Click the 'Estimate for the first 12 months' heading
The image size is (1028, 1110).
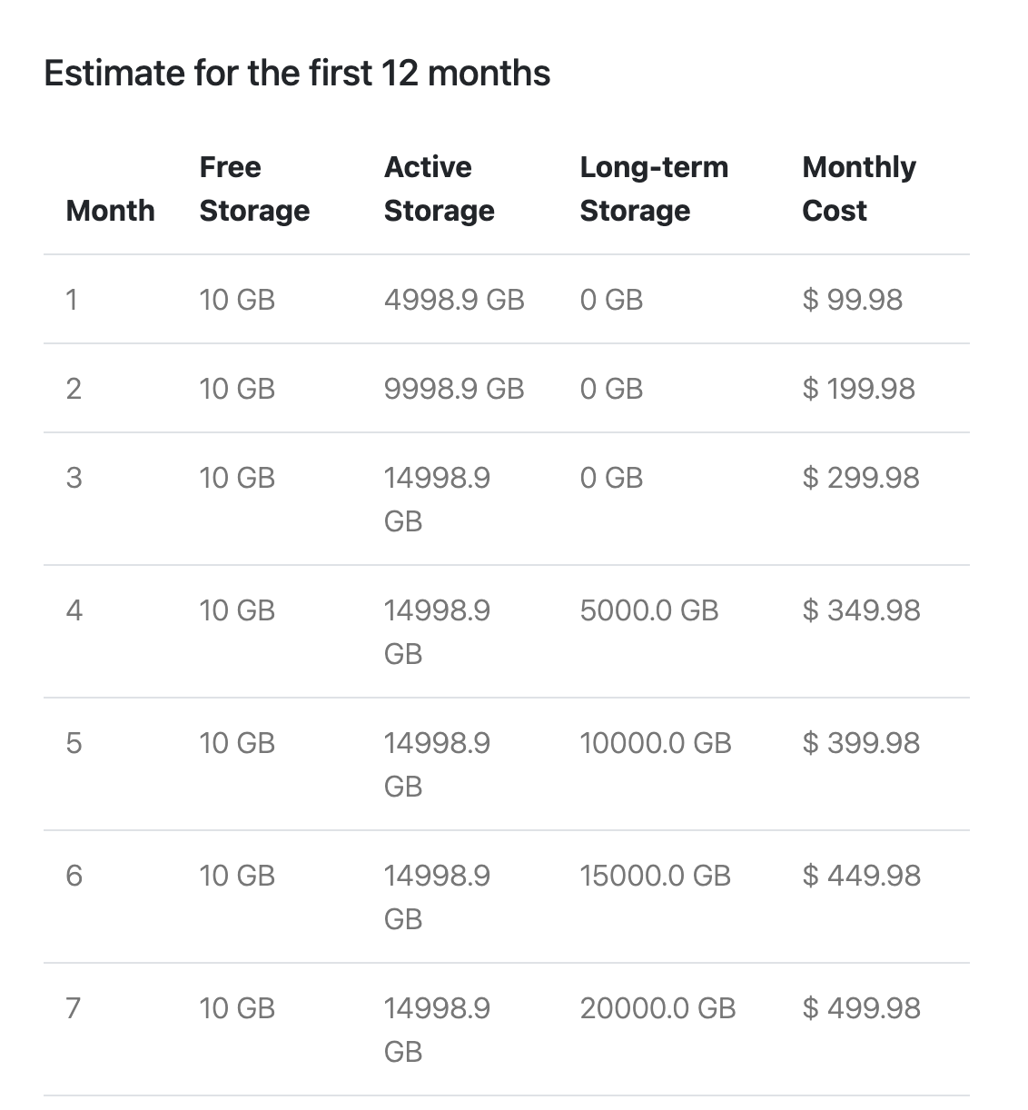(297, 73)
